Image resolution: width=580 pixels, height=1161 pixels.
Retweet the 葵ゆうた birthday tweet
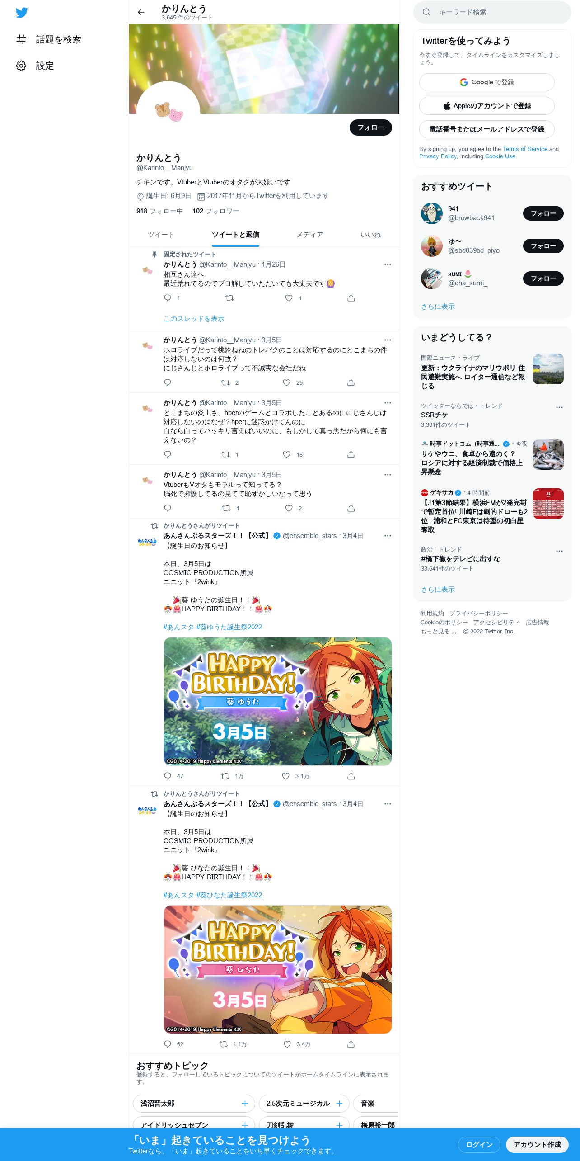[225, 776]
